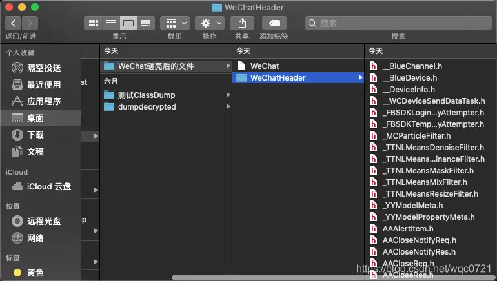Click the 个人收藏 favorites section header
The height and width of the screenshot is (281, 497).
(x=20, y=53)
